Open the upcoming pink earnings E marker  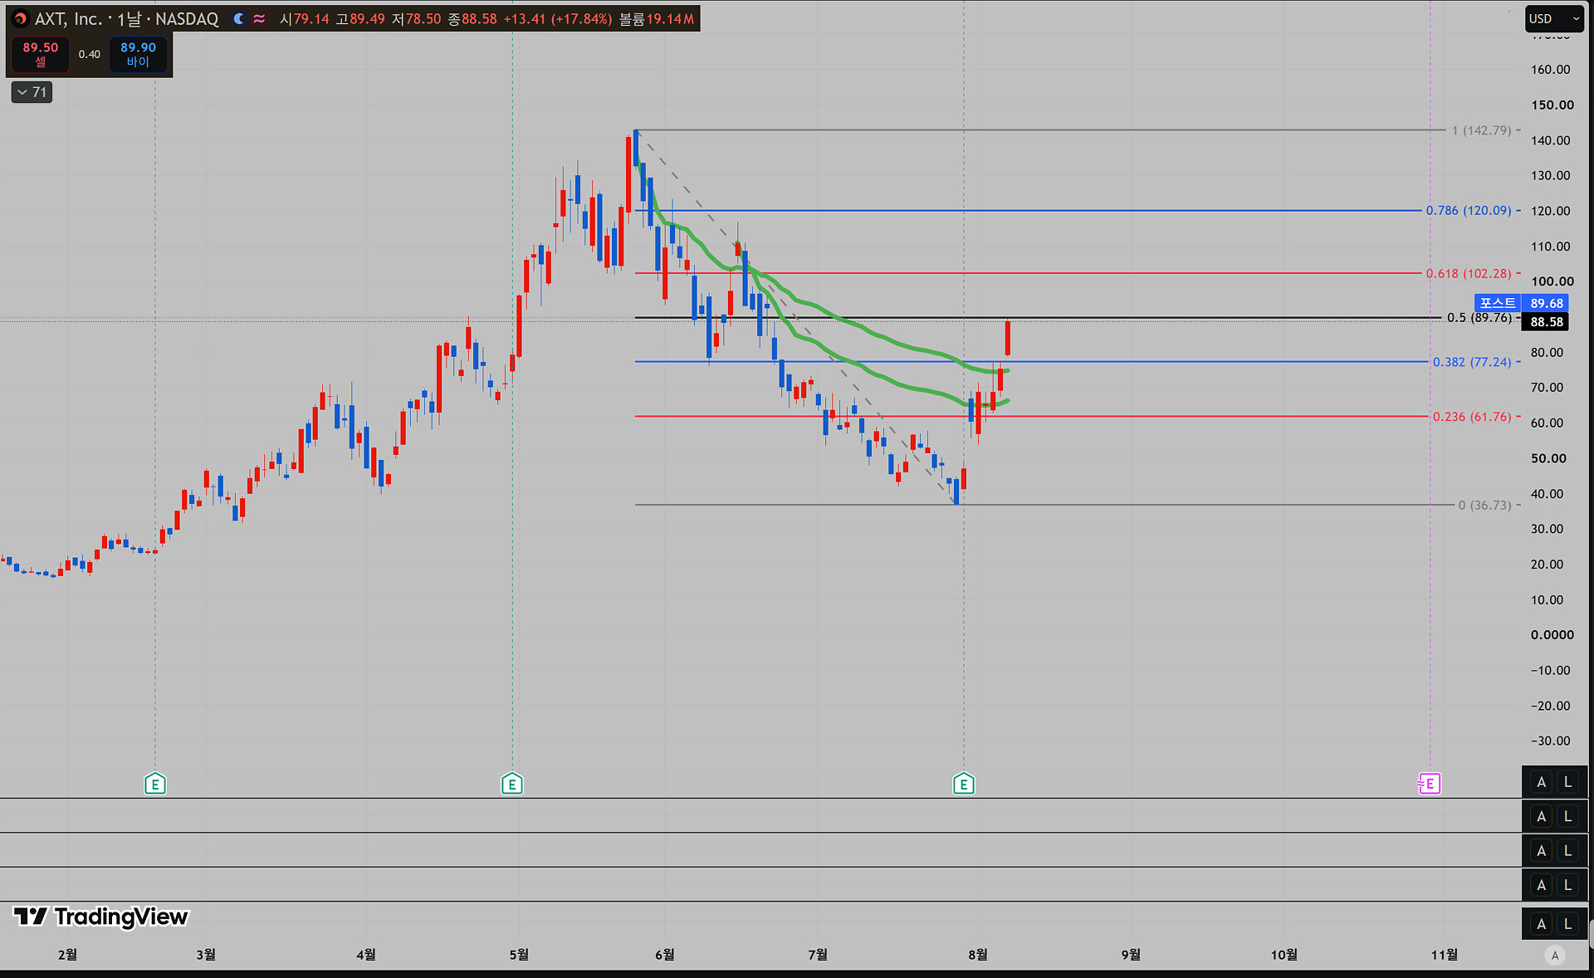pyautogui.click(x=1430, y=784)
